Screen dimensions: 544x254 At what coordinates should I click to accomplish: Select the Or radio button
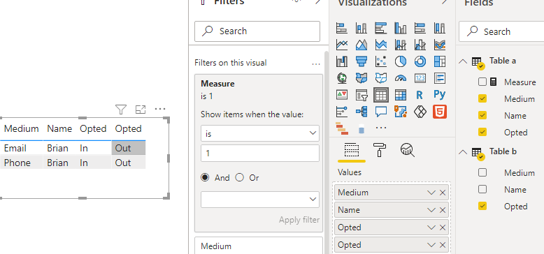tap(239, 177)
